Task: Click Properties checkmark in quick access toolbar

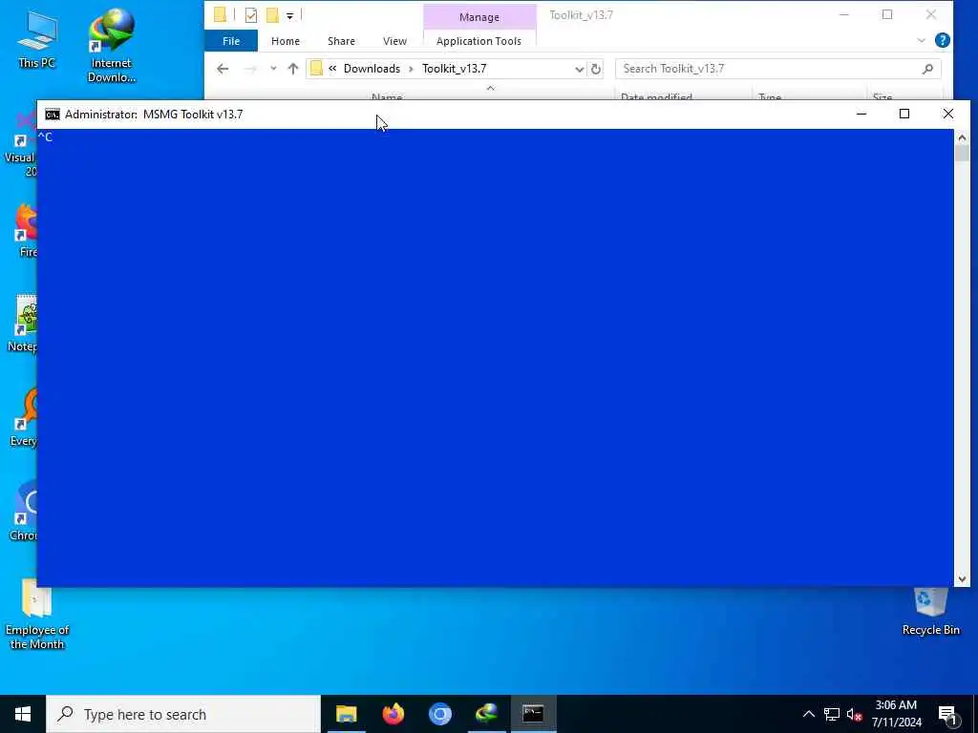Action: (x=251, y=15)
